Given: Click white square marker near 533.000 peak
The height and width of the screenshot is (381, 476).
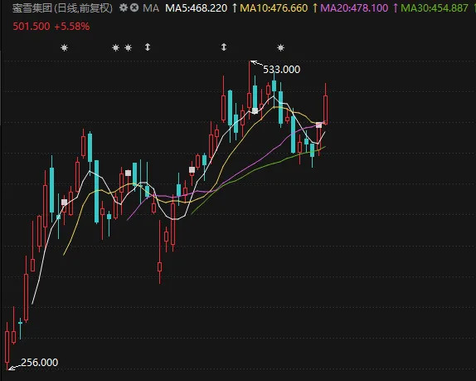Looking at the screenshot, I should (255, 110).
